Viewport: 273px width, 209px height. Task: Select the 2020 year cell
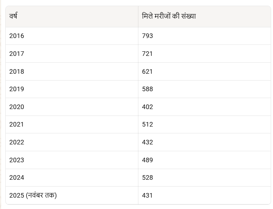point(17,107)
